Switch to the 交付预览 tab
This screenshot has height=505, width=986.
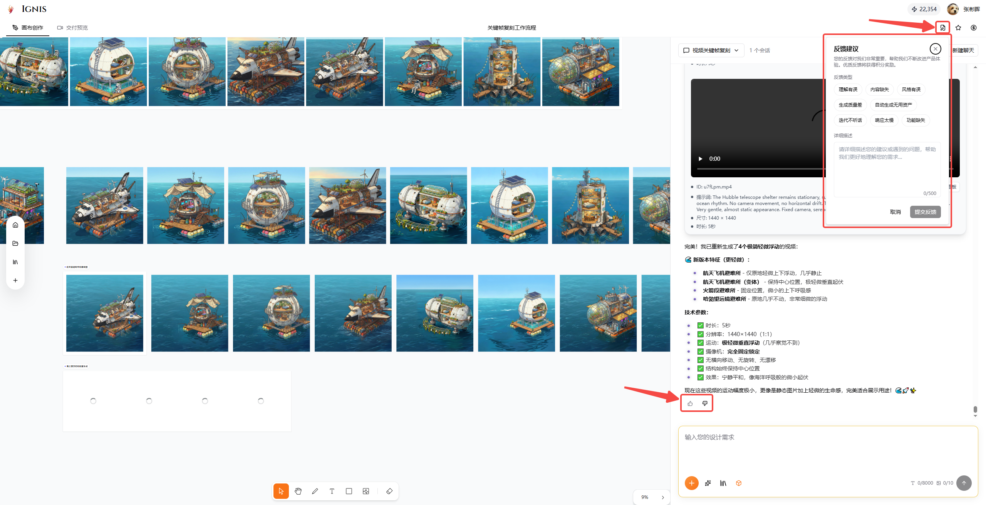[72, 28]
